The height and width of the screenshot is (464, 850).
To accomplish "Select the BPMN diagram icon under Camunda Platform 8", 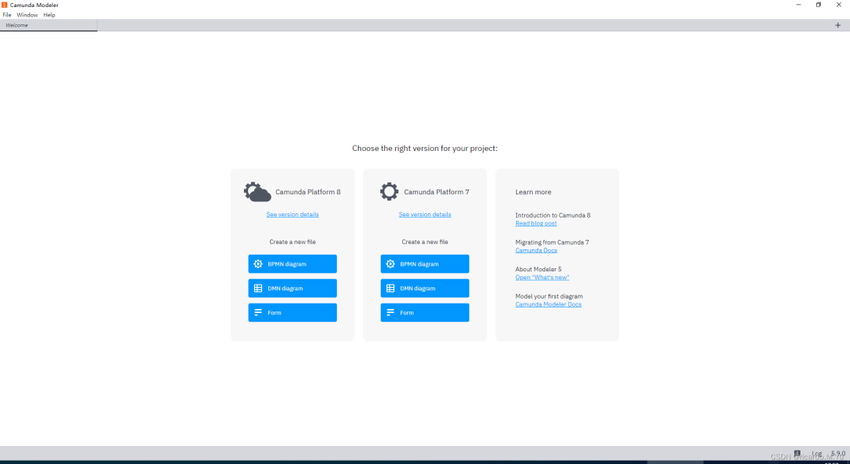I will coord(257,263).
